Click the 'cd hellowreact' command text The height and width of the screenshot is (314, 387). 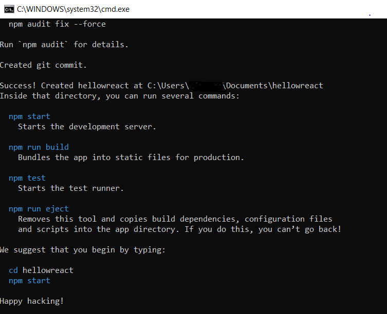tap(41, 270)
